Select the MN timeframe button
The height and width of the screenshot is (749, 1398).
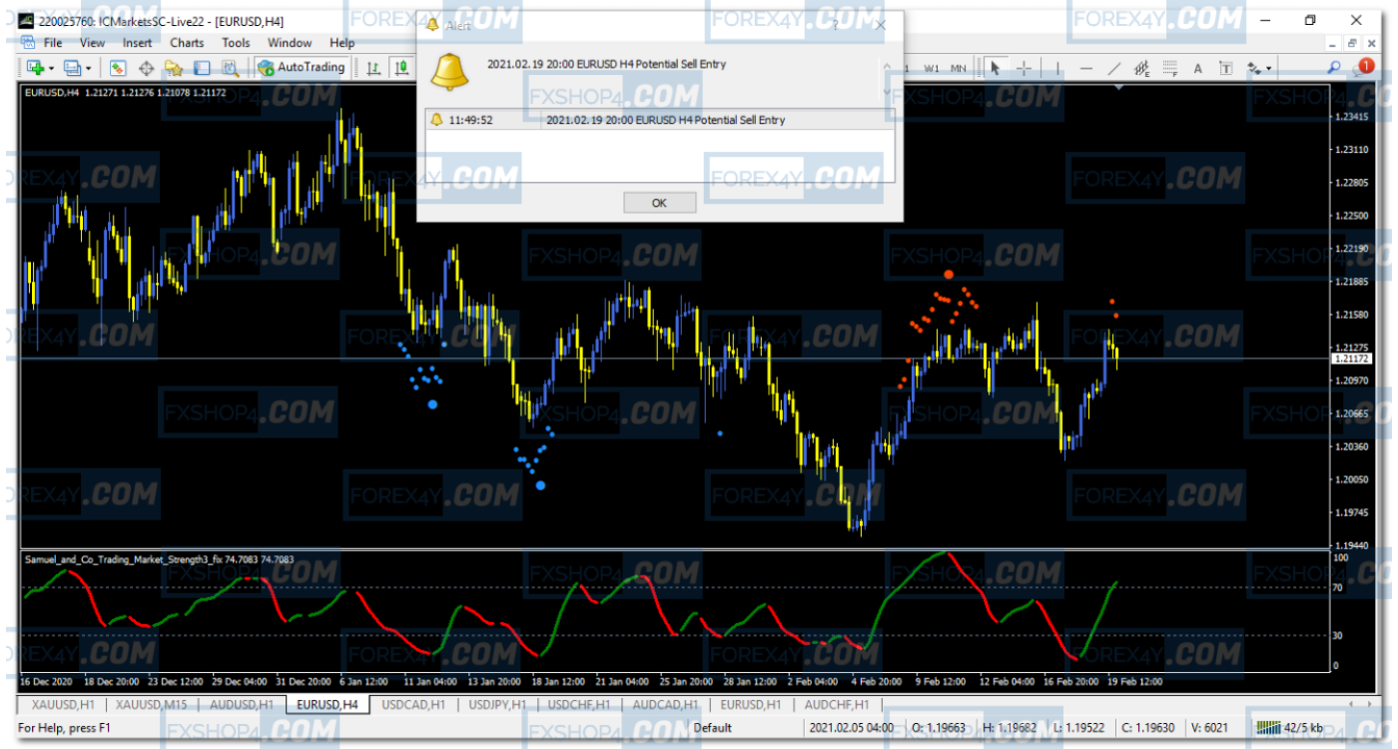[956, 67]
